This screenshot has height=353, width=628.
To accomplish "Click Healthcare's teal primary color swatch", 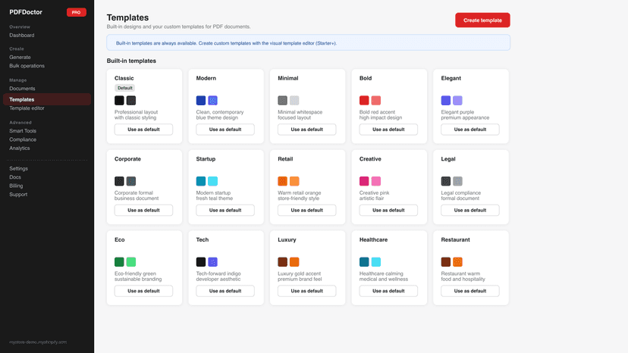I will [x=364, y=262].
